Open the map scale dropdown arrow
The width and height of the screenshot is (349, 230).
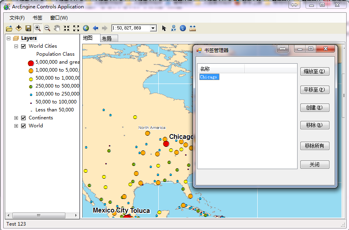(153, 28)
